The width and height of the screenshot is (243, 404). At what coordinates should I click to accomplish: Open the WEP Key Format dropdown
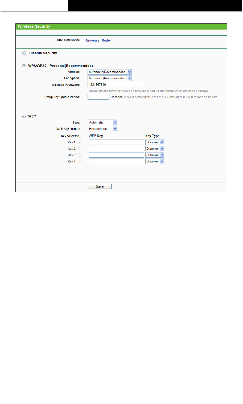coord(103,129)
